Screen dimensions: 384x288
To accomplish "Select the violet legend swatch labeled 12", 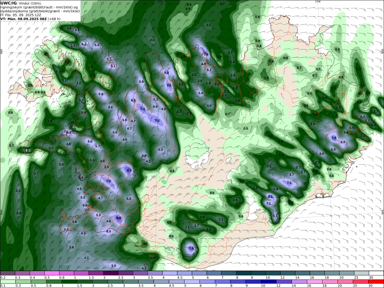I will tap(284, 282).
